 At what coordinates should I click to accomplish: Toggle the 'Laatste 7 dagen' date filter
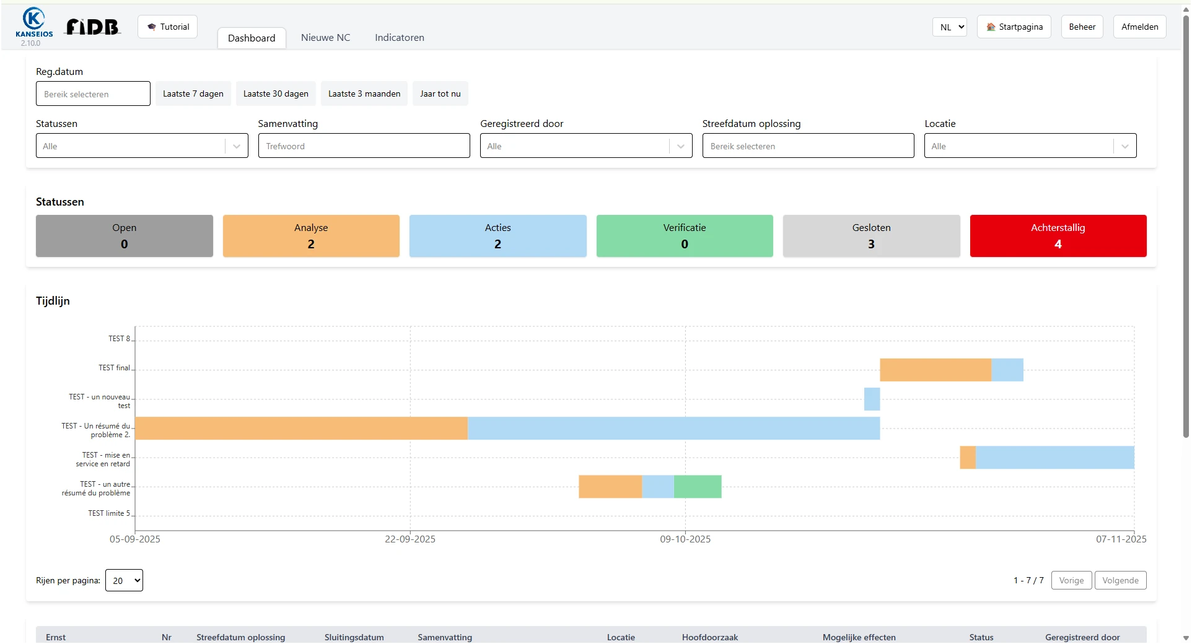click(193, 94)
